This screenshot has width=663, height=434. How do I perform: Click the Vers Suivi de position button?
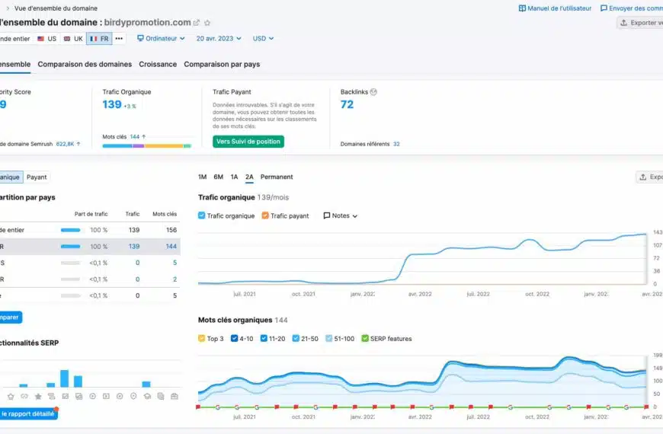click(x=248, y=141)
